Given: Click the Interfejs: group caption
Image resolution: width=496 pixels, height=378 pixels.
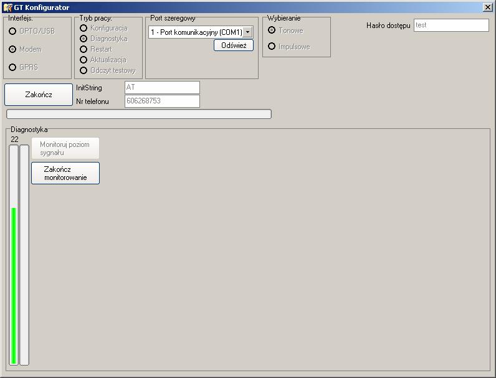Looking at the screenshot, I should tap(21, 18).
